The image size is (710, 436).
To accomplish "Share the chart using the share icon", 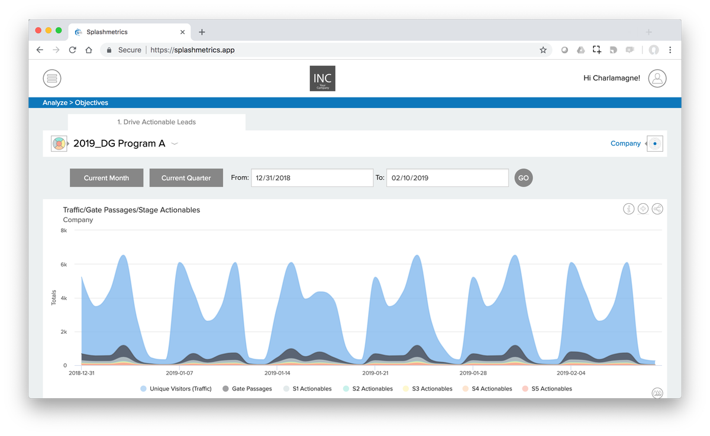I will pyautogui.click(x=657, y=209).
